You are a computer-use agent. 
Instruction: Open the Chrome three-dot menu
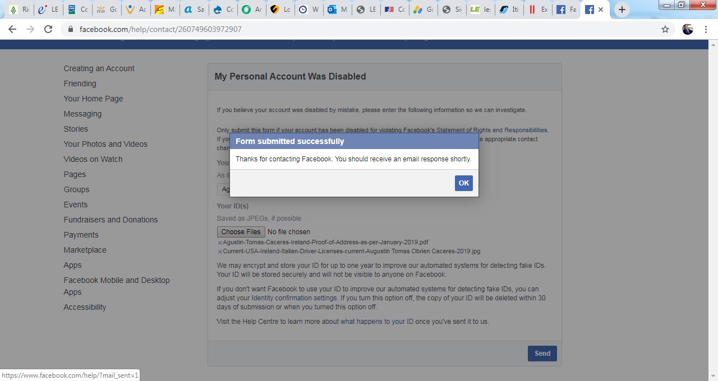(x=706, y=29)
